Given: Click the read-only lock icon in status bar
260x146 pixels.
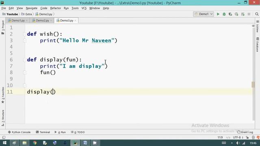Looking at the screenshot, I should [x=247, y=137].
